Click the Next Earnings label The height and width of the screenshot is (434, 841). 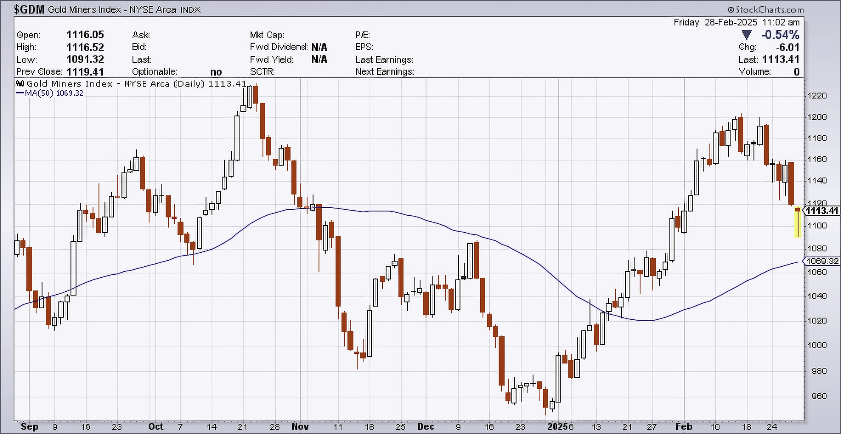pos(384,71)
